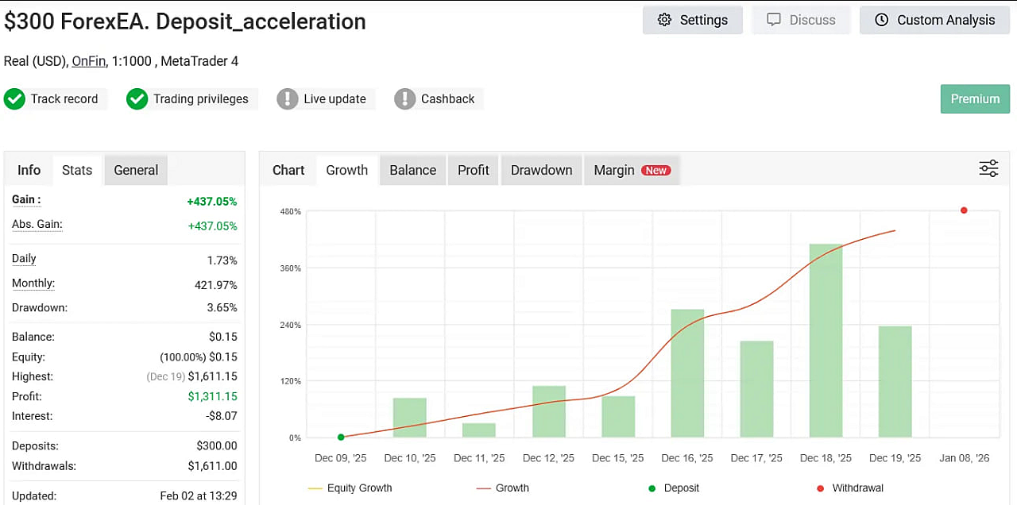Screen dimensions: 1017x505
Task: Click the Custom Analysis clock icon
Action: (882, 20)
